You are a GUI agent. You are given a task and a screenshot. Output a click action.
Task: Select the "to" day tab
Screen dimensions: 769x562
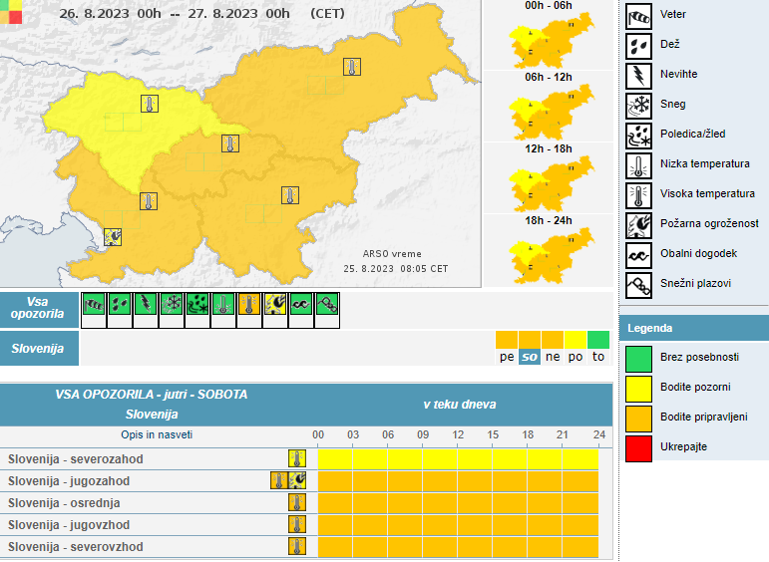(x=597, y=357)
